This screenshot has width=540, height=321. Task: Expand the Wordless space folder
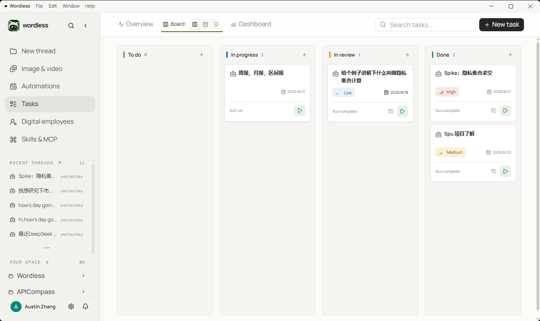(84, 276)
